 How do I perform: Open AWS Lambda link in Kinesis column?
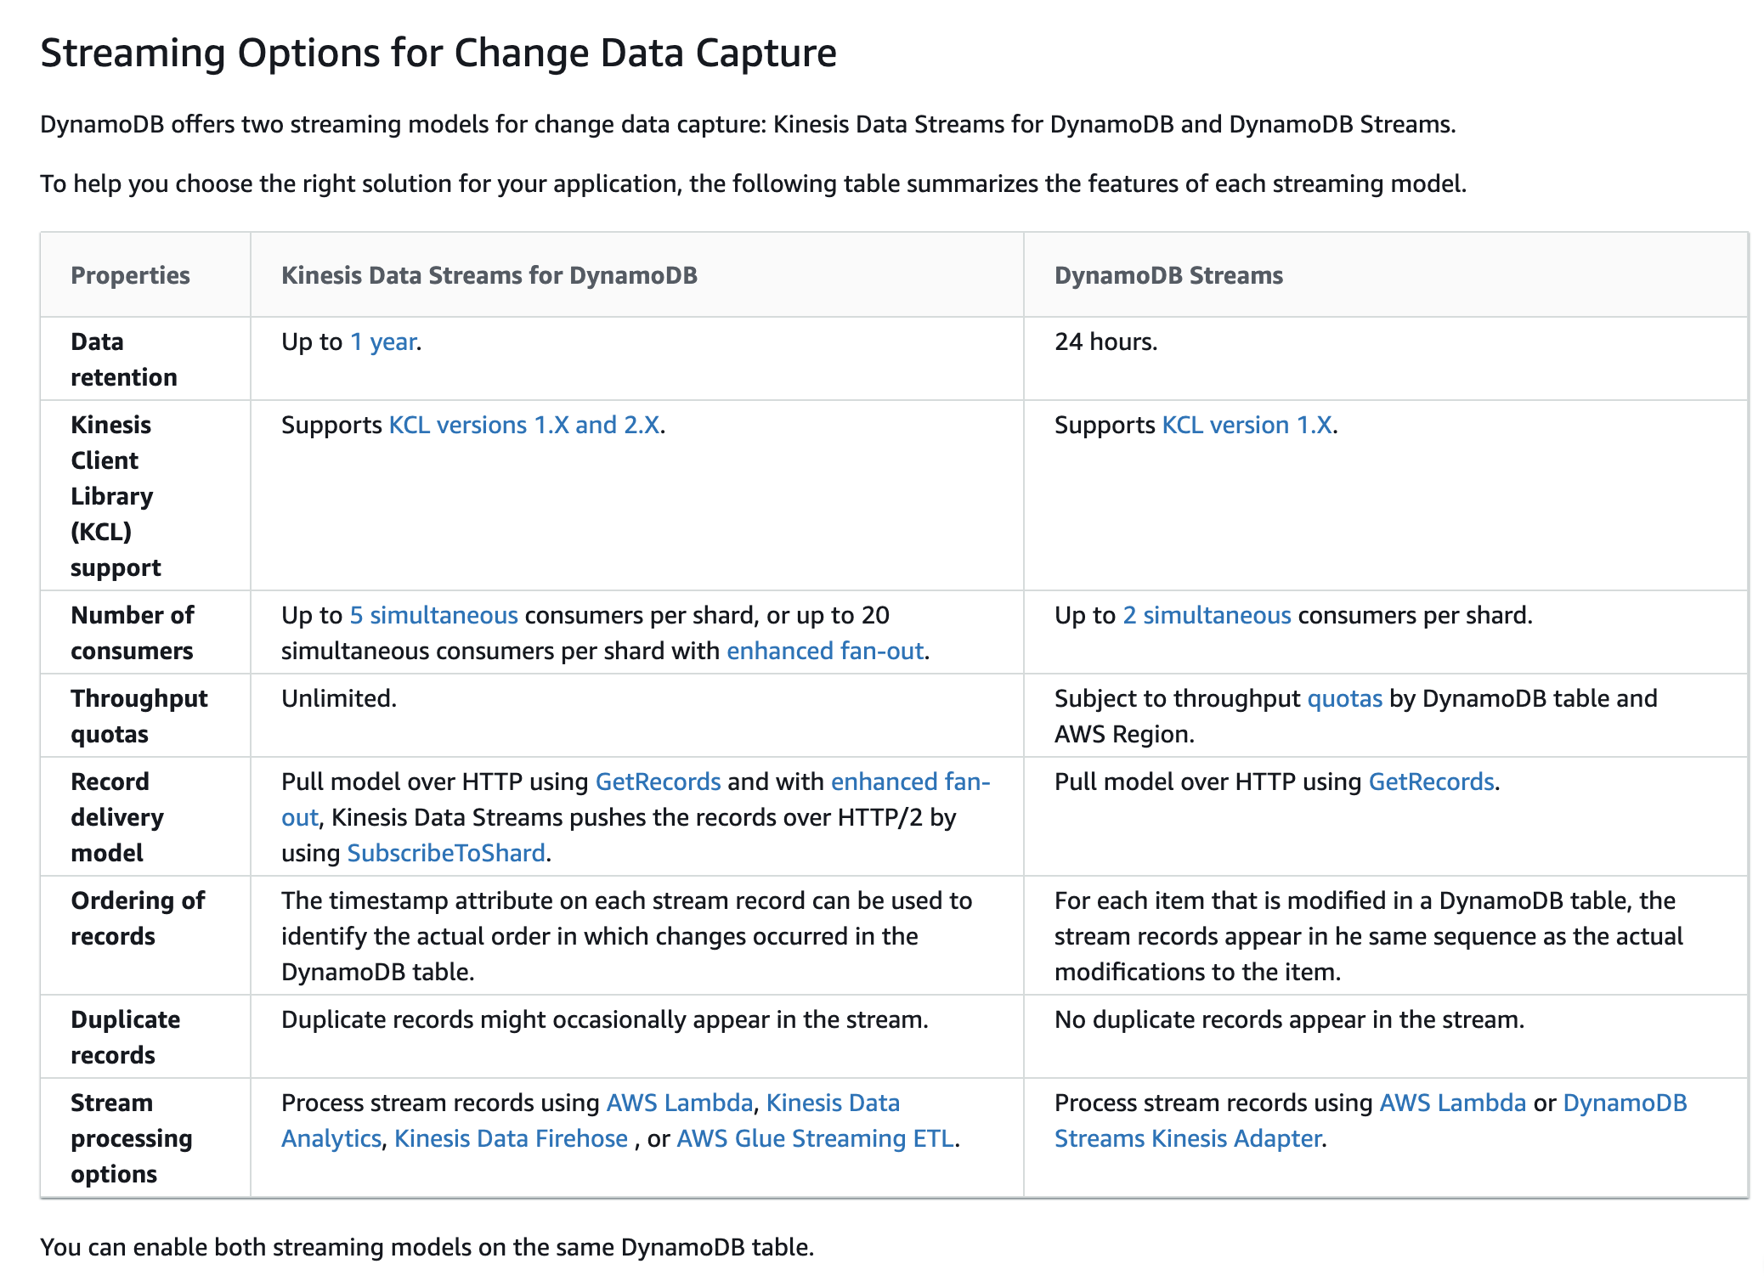tap(680, 1103)
